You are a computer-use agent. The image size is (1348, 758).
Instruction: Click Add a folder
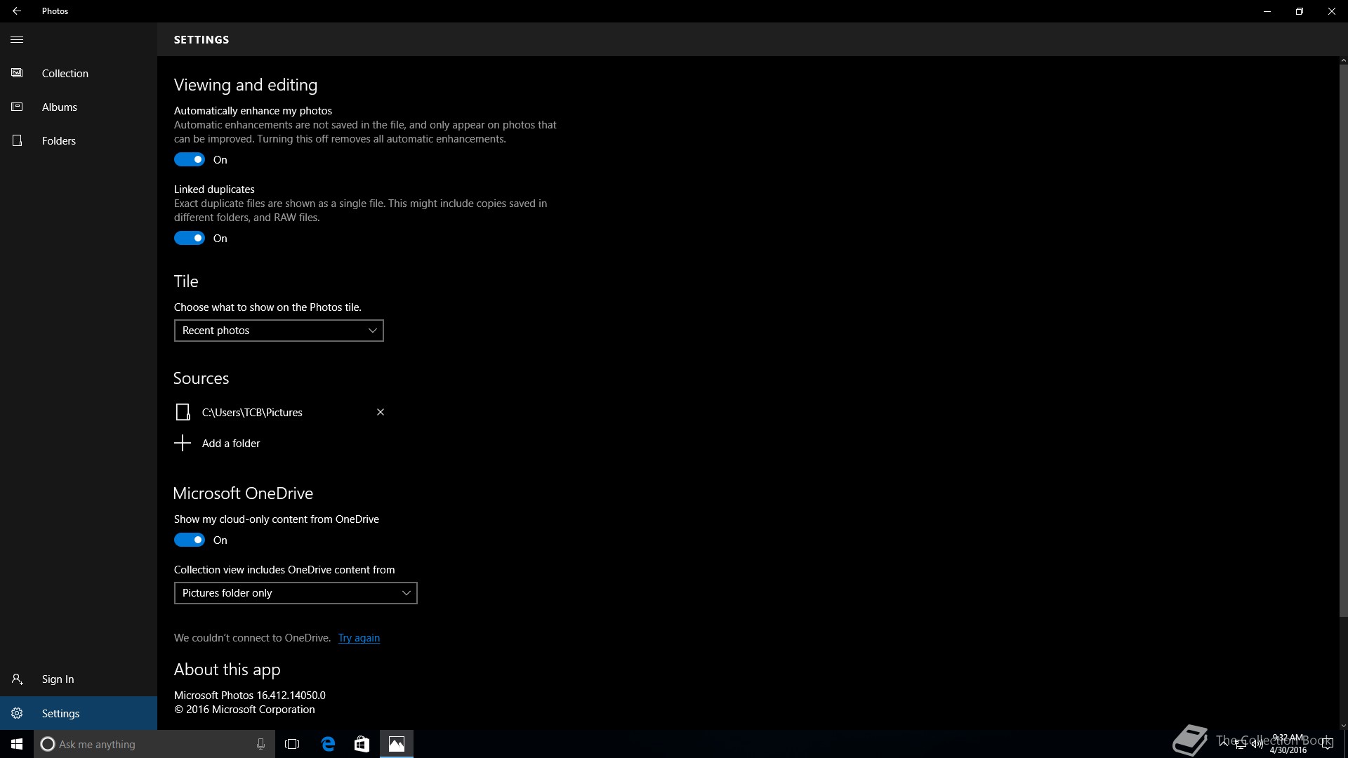tap(218, 443)
